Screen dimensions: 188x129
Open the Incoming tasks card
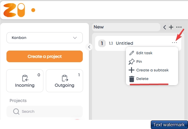click(x=25, y=81)
